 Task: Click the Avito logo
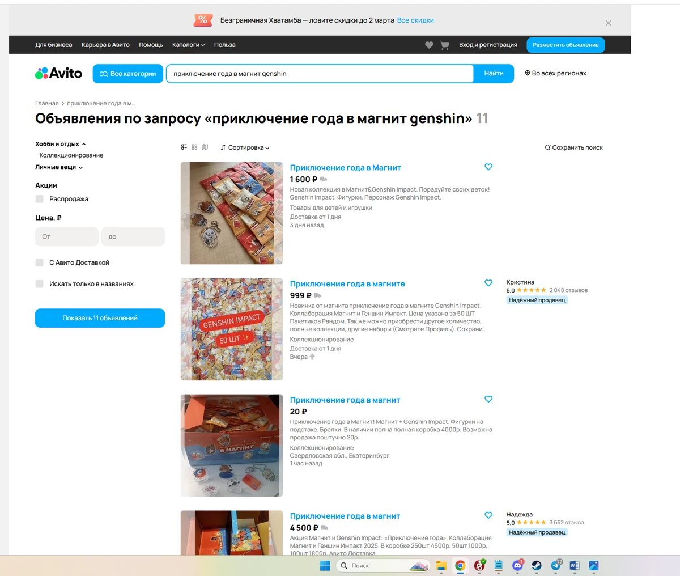58,73
